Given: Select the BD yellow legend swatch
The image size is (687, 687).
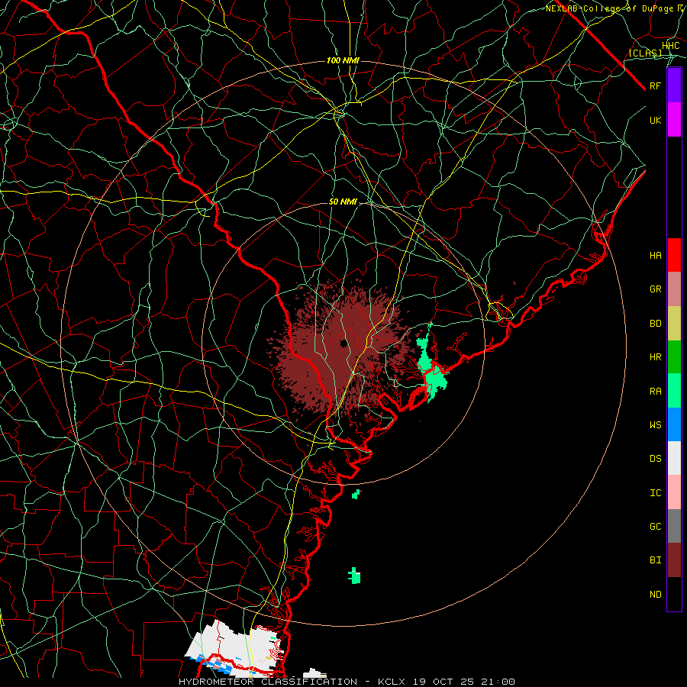Looking at the screenshot, I should [674, 323].
